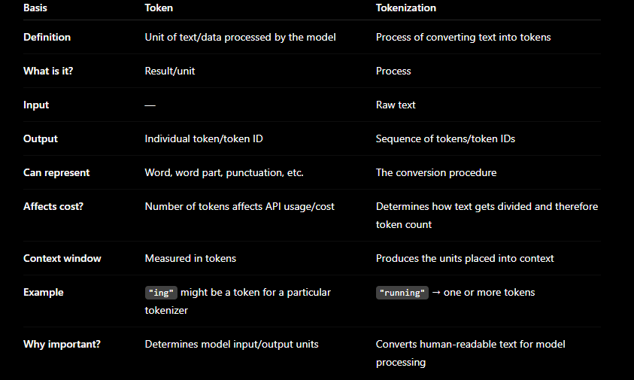Click the Output row label
Image resolution: width=634 pixels, height=380 pixels.
pos(41,138)
